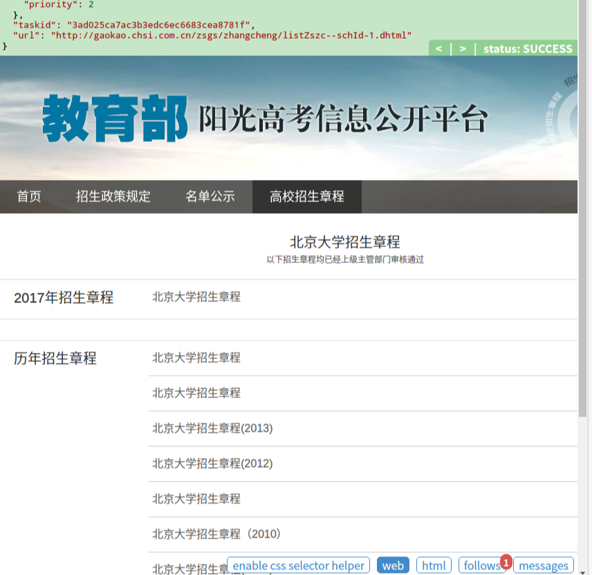
Task: Switch to the web view tab
Action: [393, 565]
